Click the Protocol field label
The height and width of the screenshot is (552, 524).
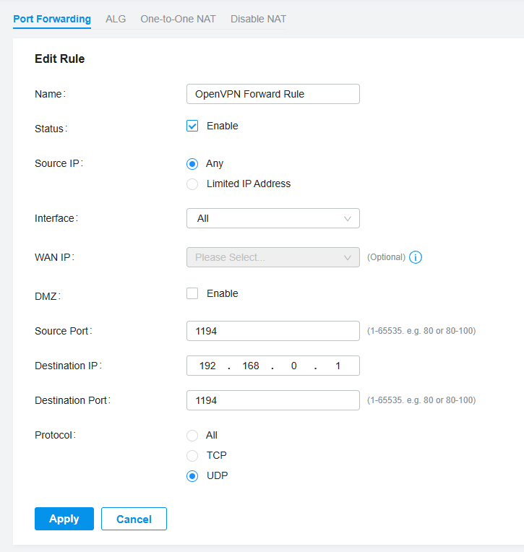[55, 435]
